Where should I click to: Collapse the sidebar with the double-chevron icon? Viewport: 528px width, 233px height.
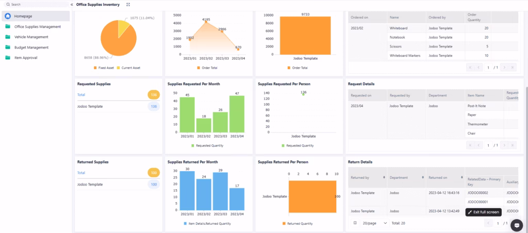click(x=72, y=4)
